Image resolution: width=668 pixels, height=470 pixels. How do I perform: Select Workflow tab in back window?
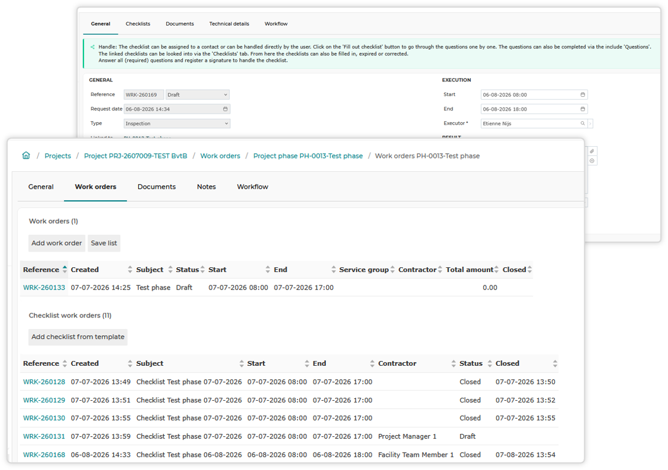pos(276,24)
